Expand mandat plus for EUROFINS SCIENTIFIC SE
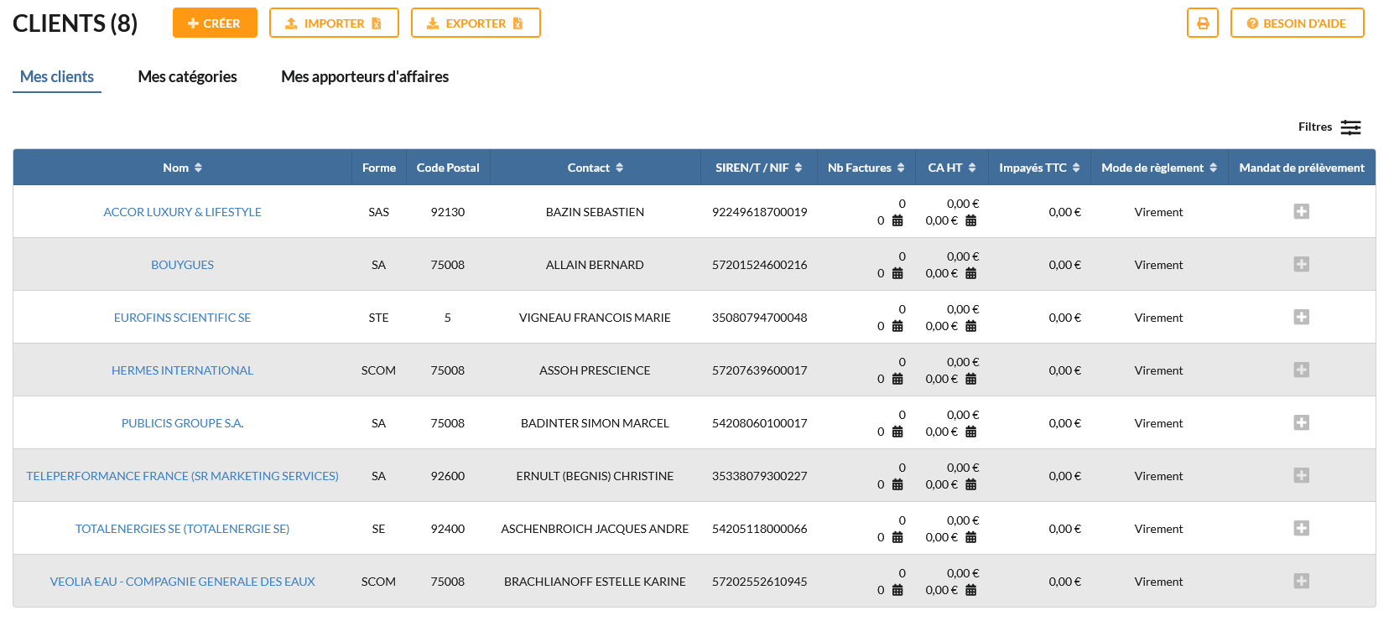This screenshot has height=626, width=1394. pyautogui.click(x=1302, y=317)
